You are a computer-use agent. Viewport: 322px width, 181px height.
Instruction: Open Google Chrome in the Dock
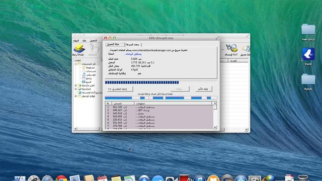tap(61, 178)
